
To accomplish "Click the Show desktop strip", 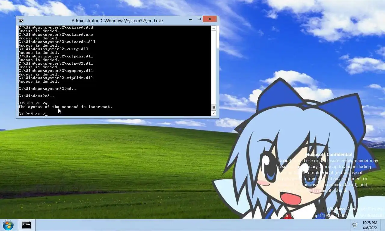I will pos(383,225).
